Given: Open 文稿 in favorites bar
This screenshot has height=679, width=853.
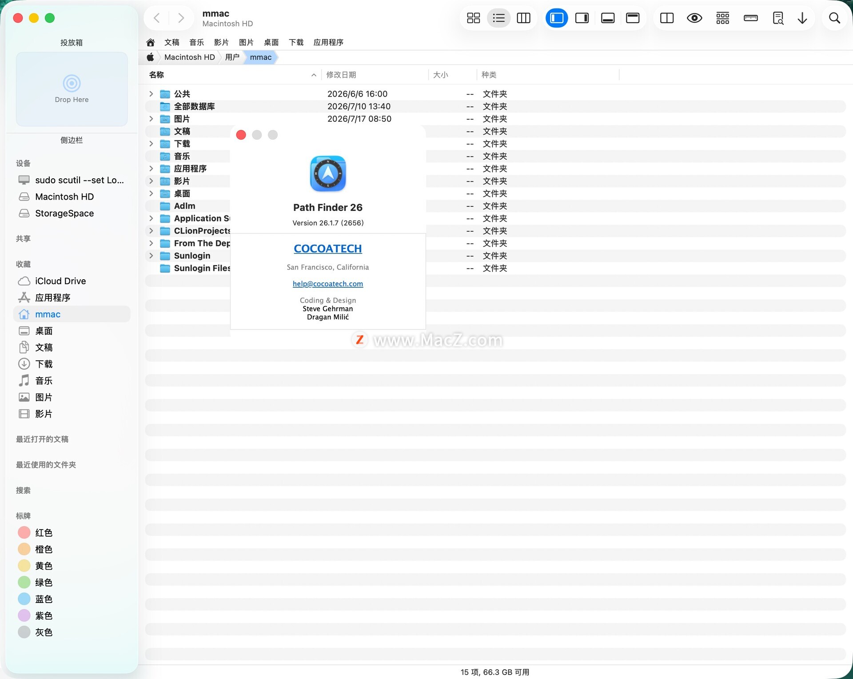Looking at the screenshot, I should [x=172, y=43].
